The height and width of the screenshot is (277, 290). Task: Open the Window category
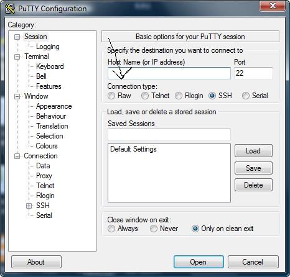36,96
